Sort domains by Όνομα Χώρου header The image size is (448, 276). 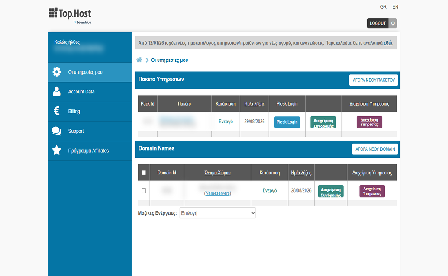(217, 173)
